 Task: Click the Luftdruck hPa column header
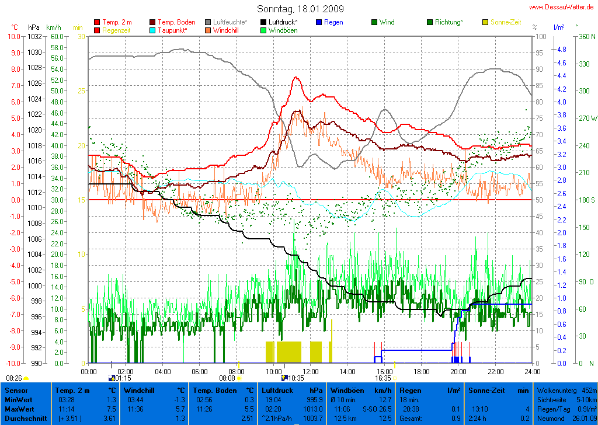(291, 390)
